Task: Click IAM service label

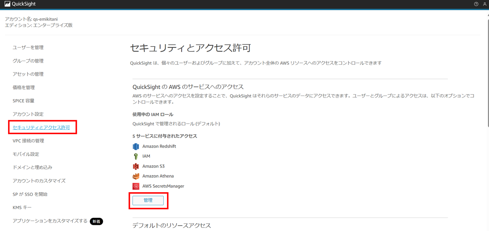Action: tap(146, 156)
